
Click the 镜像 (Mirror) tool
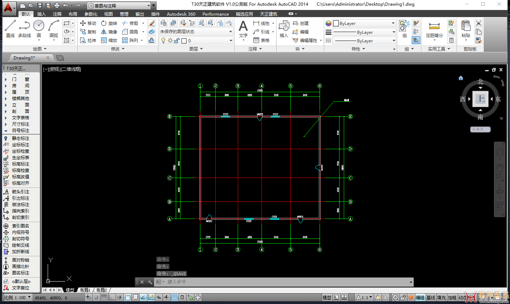coord(109,32)
